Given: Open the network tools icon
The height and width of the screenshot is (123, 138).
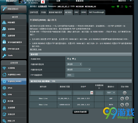Looking at the screenshot, I should [x=4, y=121].
